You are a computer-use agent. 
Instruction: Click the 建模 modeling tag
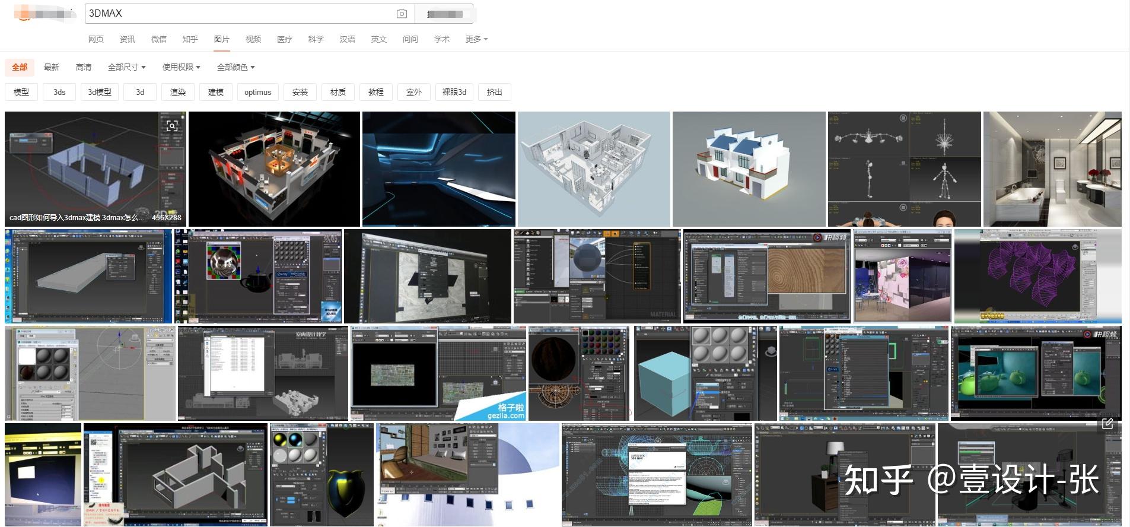coord(216,92)
